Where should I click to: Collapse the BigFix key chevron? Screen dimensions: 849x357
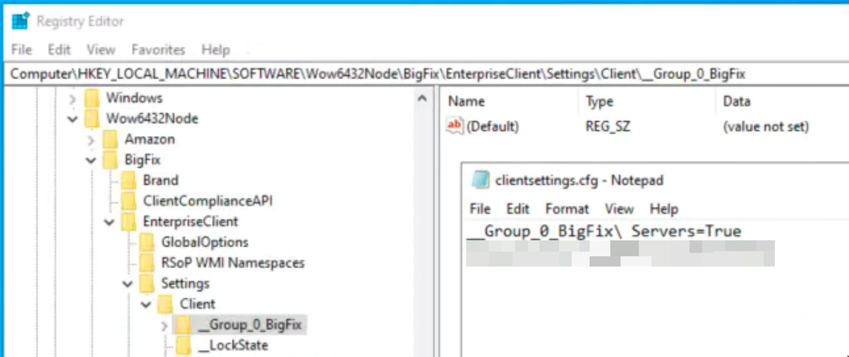[x=91, y=160]
